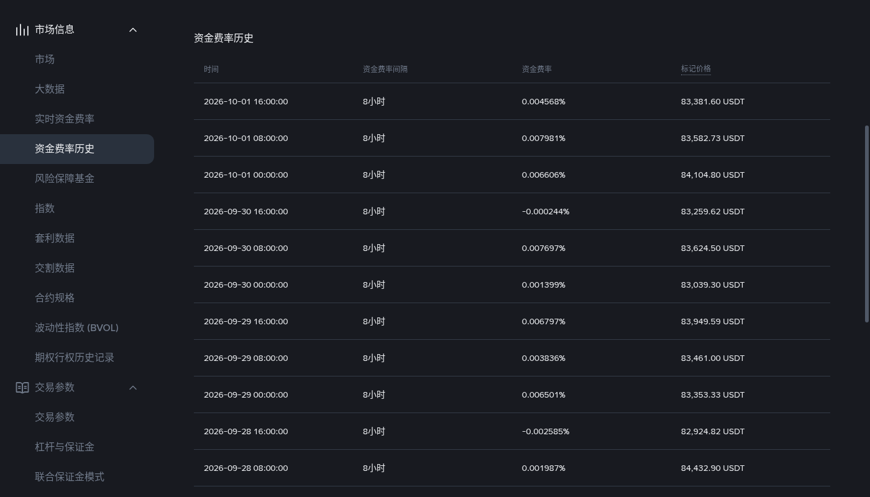
Task: Click the funding rate 0.007981%
Action: [x=544, y=139]
